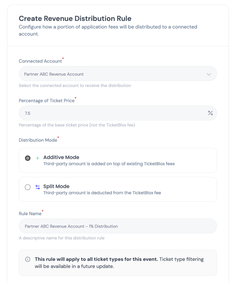
Task: Click the Create Revenue Distribution Rule heading
Action: [75, 19]
